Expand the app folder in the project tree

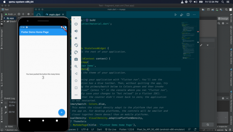pyautogui.click(x=4, y=18)
